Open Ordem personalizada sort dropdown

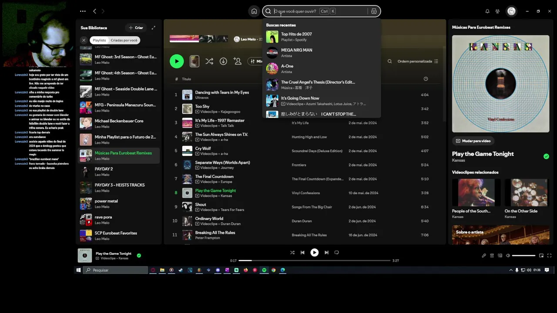tap(418, 61)
